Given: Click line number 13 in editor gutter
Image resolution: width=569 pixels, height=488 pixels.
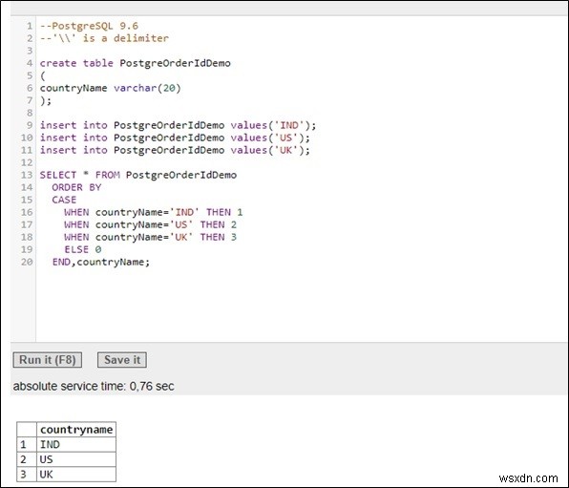Looking at the screenshot, I should coord(27,175).
